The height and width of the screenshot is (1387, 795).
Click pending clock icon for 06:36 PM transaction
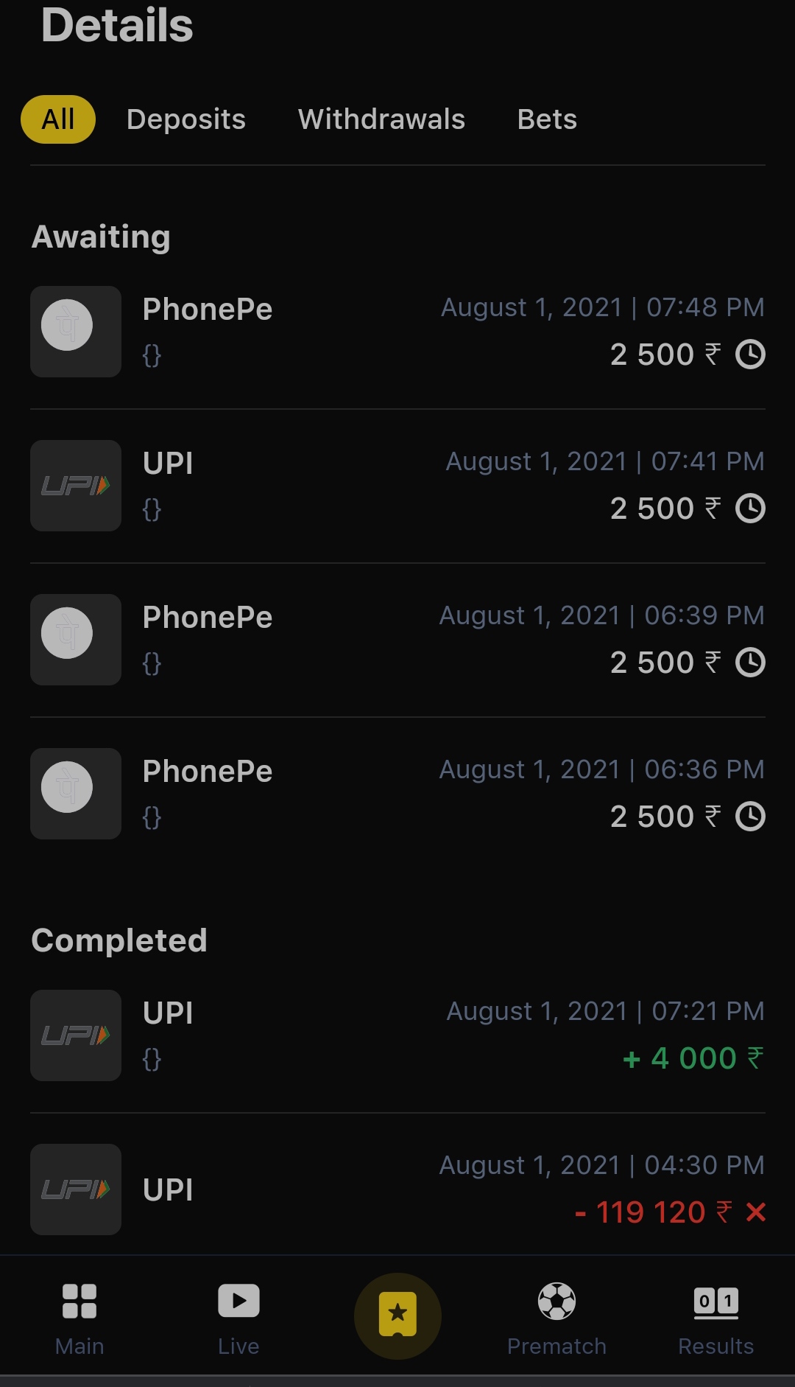(x=750, y=817)
